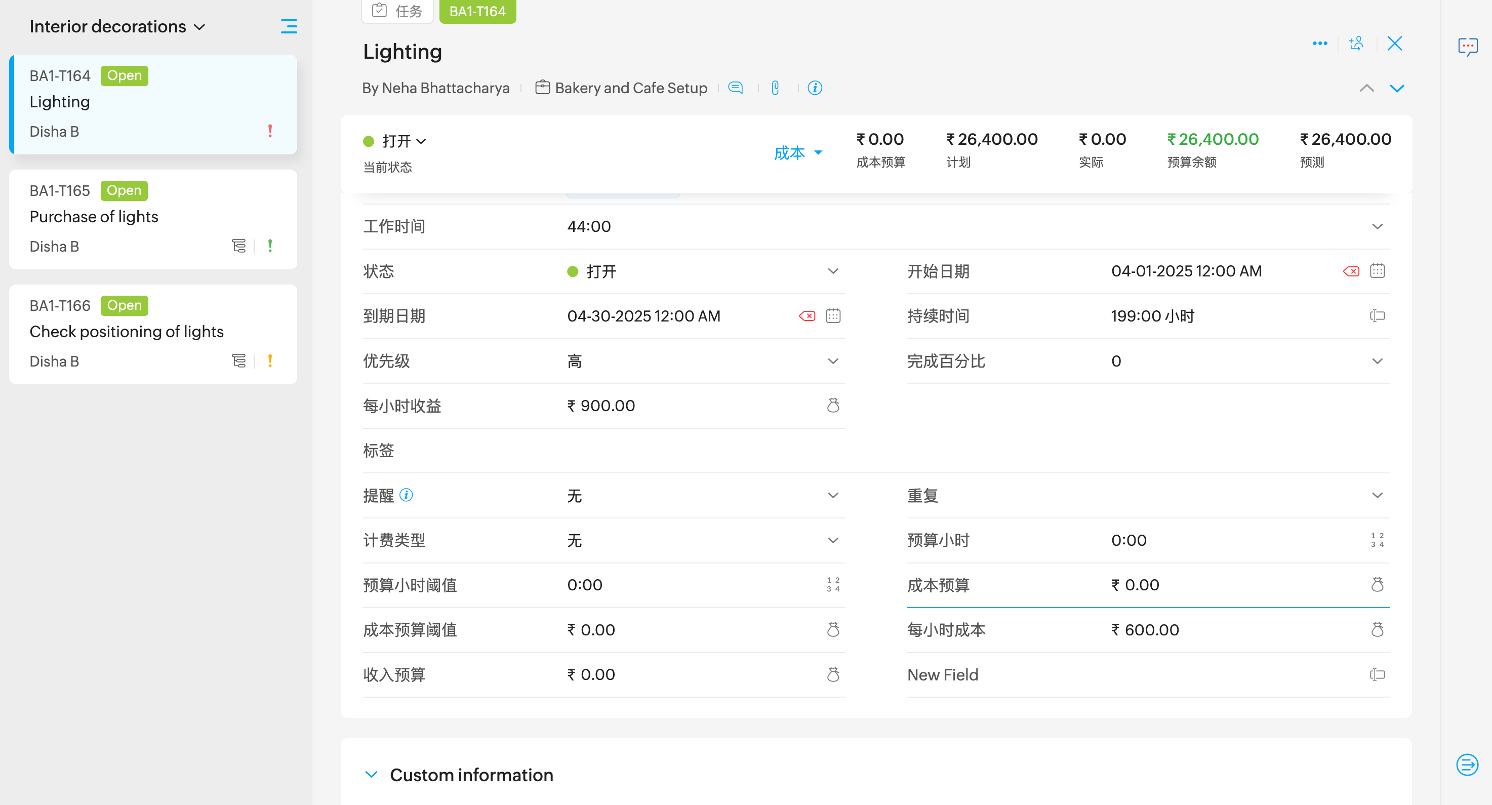Open the calendar picker for due date
1492x805 pixels.
coord(833,316)
